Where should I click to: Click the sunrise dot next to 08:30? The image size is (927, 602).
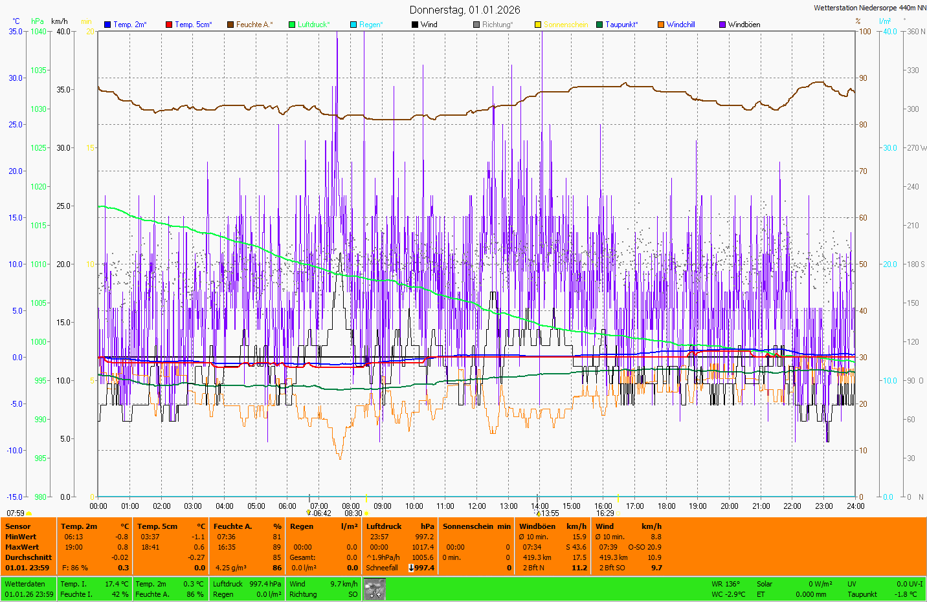[x=366, y=513]
